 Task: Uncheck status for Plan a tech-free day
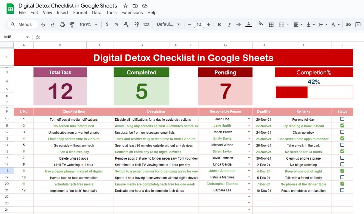pyautogui.click(x=342, y=152)
